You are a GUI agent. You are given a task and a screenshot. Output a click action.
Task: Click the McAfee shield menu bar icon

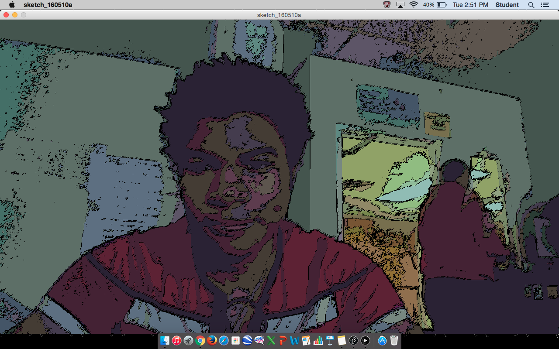click(x=387, y=5)
